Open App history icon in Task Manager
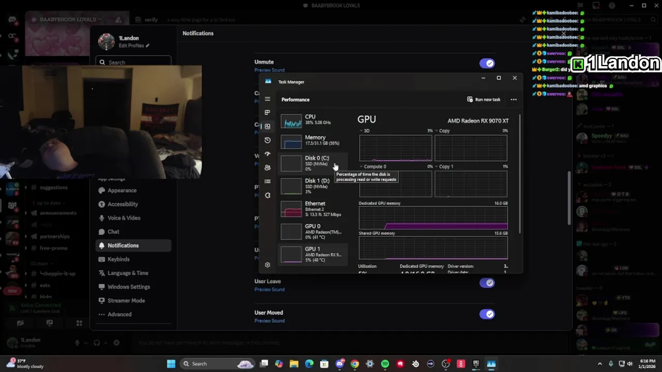 [x=267, y=140]
